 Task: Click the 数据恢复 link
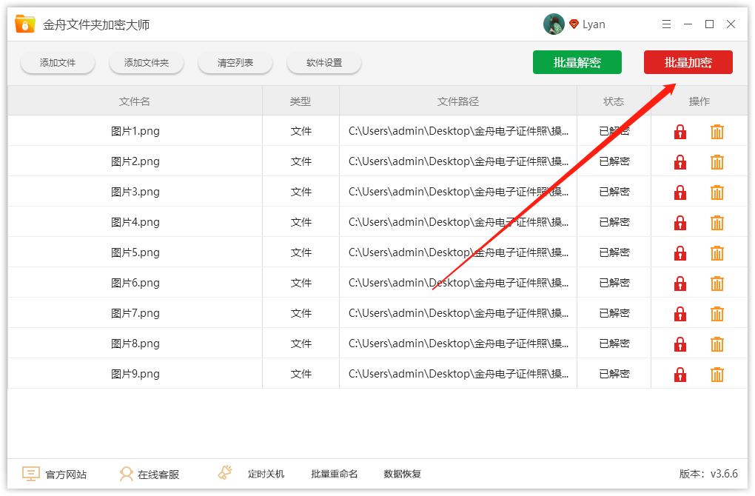click(402, 473)
